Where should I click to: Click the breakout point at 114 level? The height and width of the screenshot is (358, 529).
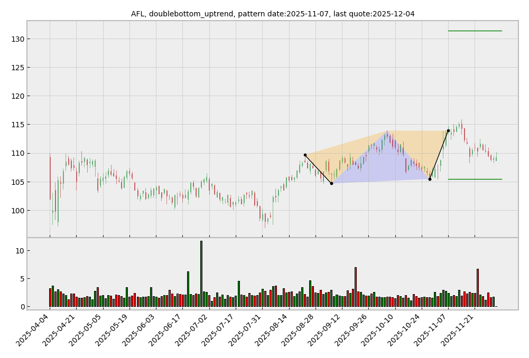[448, 130]
